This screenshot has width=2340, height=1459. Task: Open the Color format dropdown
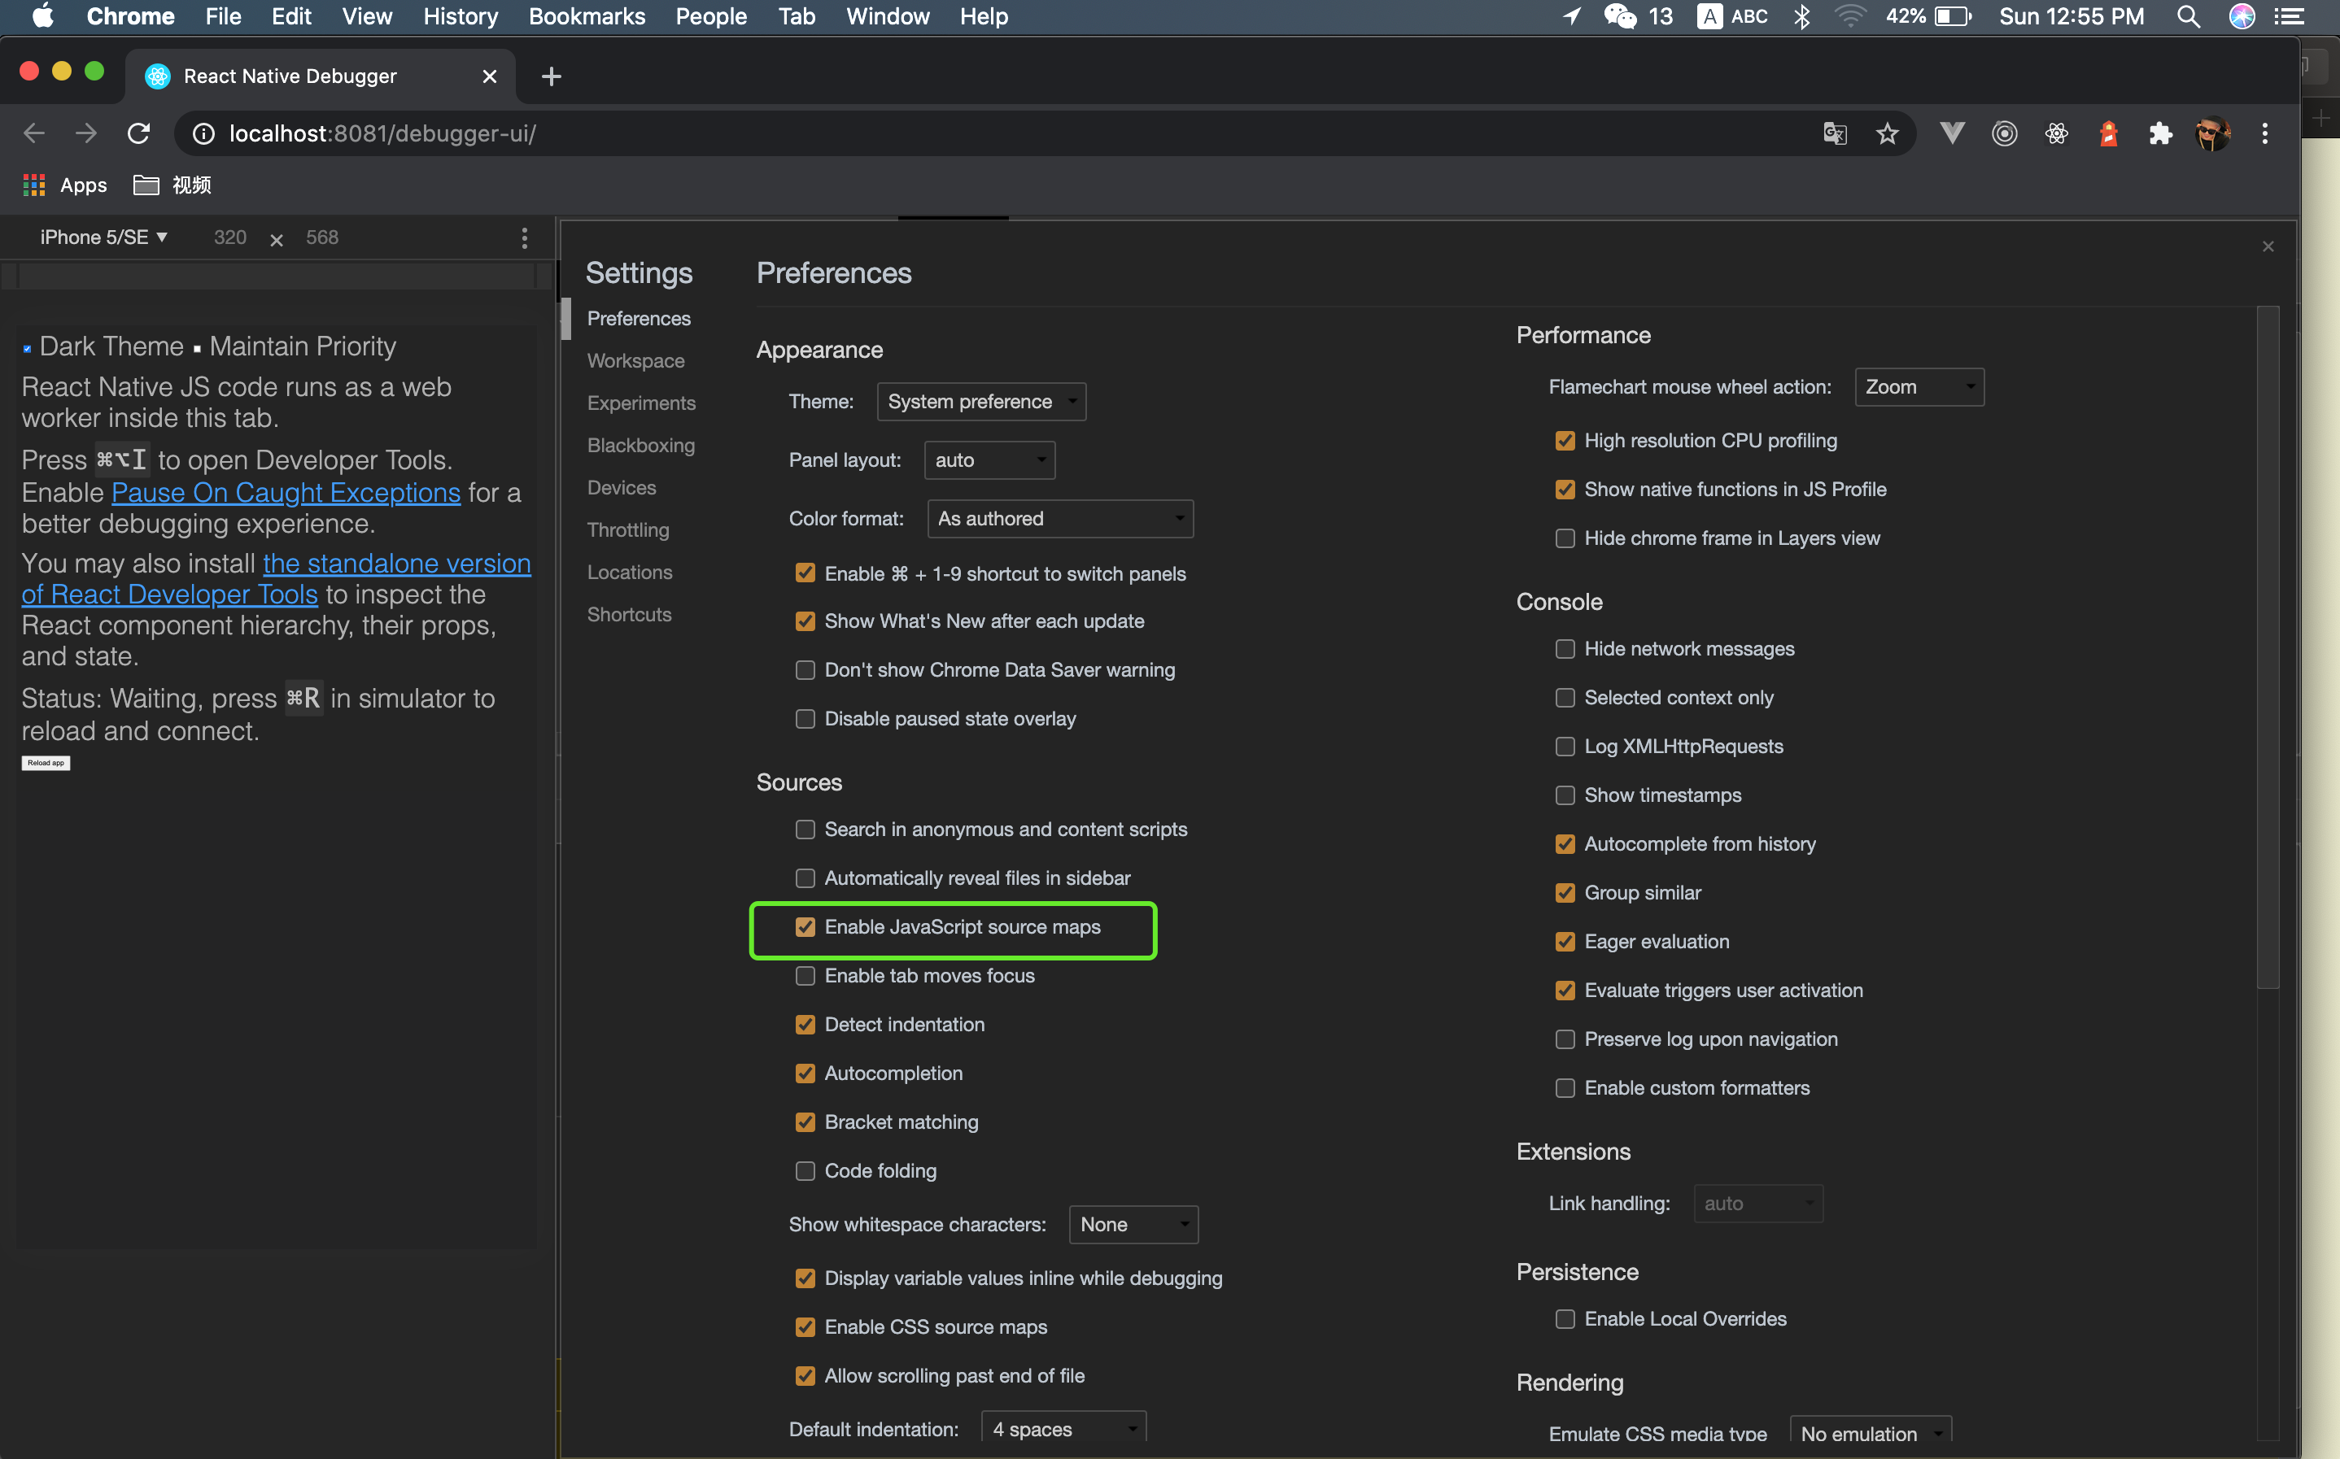coord(1060,519)
